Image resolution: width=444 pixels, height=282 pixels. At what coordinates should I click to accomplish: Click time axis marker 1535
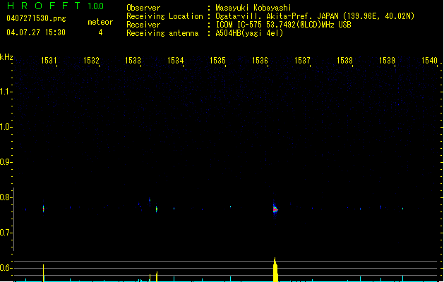(217, 61)
